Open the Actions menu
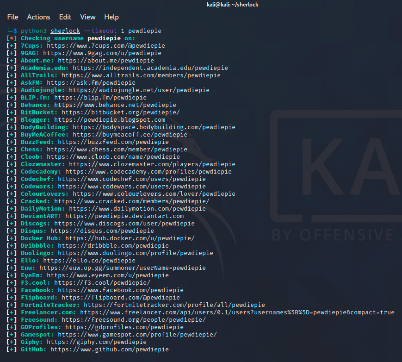 tap(38, 17)
